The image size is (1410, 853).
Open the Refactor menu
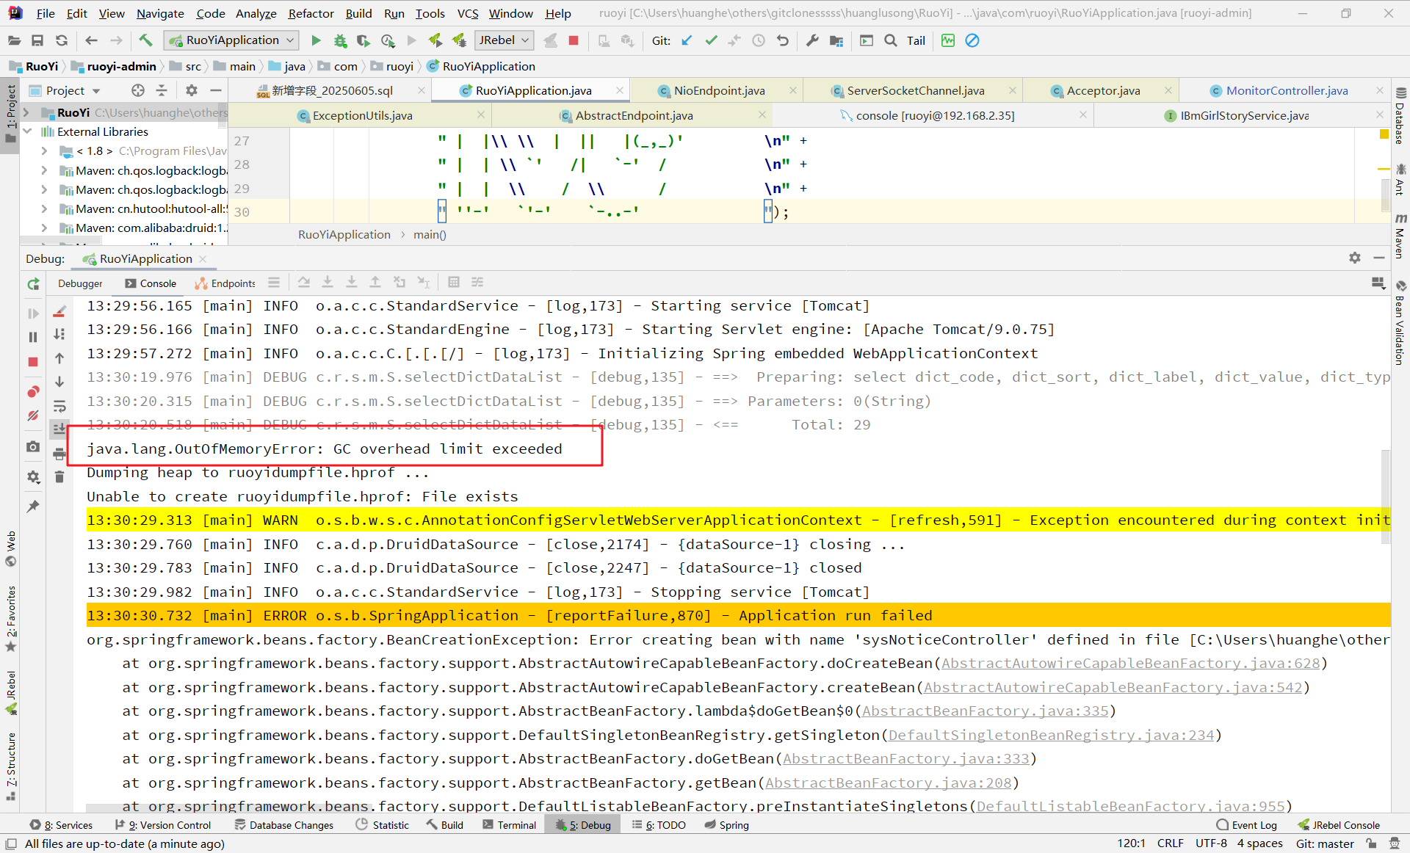[x=310, y=13]
